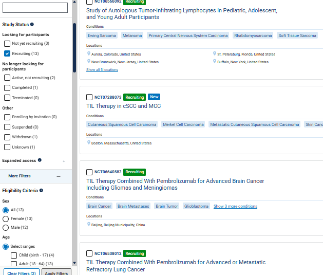Screen dimensions: 323x275
Task: Check Child (birth - 17) age range
Action: 14,255
